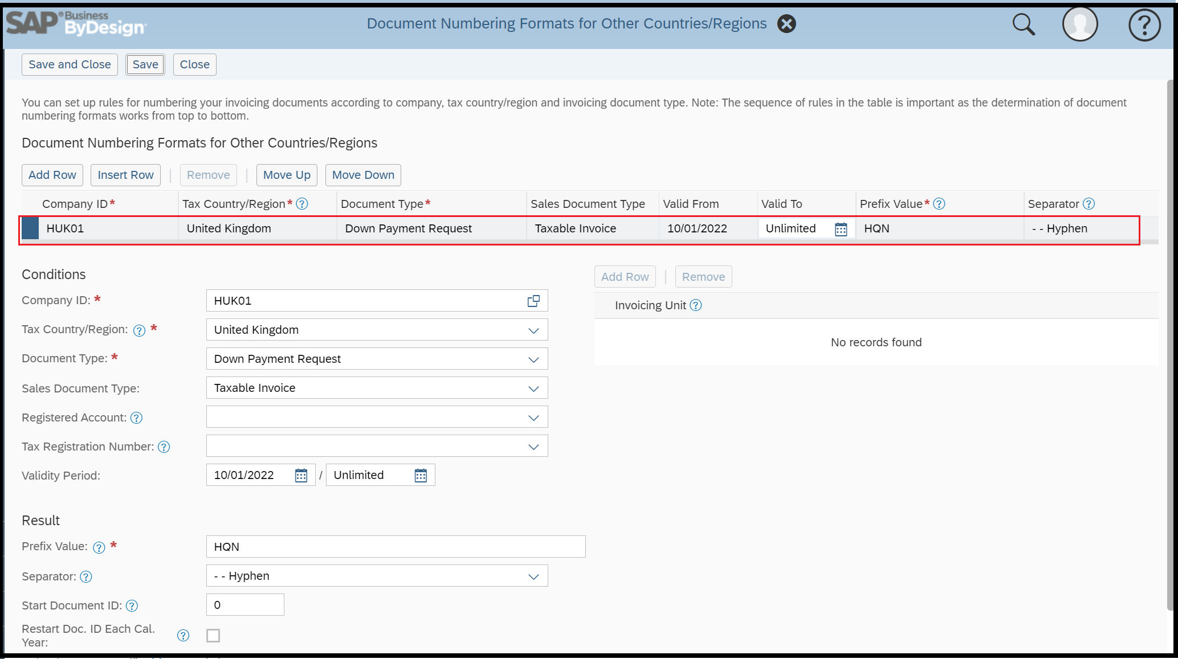Image resolution: width=1178 pixels, height=659 pixels.
Task: Expand the Document Type dropdown
Action: (x=533, y=359)
